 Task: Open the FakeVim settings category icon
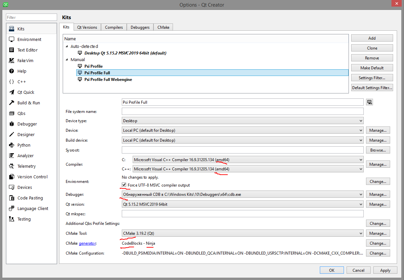[x=12, y=61]
